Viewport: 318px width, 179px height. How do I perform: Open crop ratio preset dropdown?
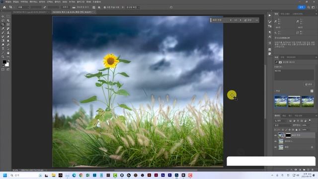23,7
